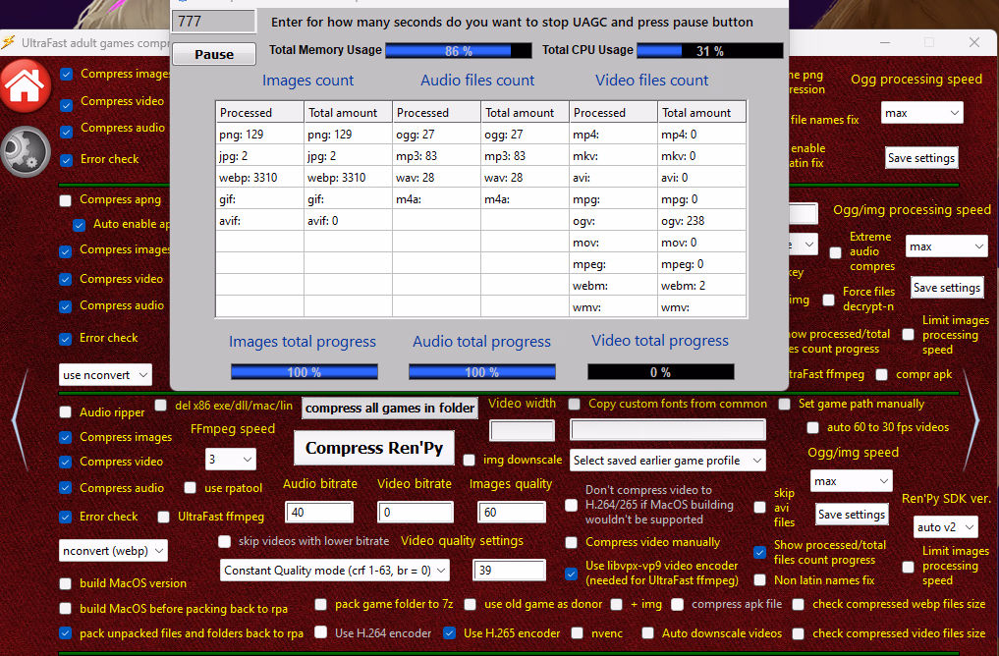Open settings via the gear icon
This screenshot has width=999, height=656.
pyautogui.click(x=26, y=151)
